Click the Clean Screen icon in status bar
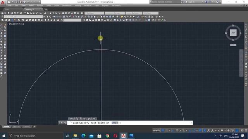Image resolution: width=248 pixels, height=139 pixels. [x=242, y=131]
